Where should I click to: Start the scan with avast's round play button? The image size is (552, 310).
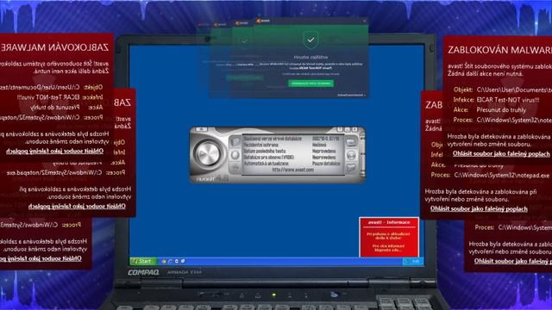pos(208,153)
